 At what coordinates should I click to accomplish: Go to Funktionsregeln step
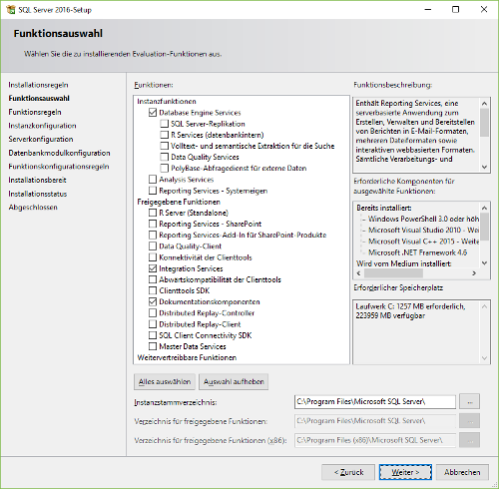(x=35, y=112)
